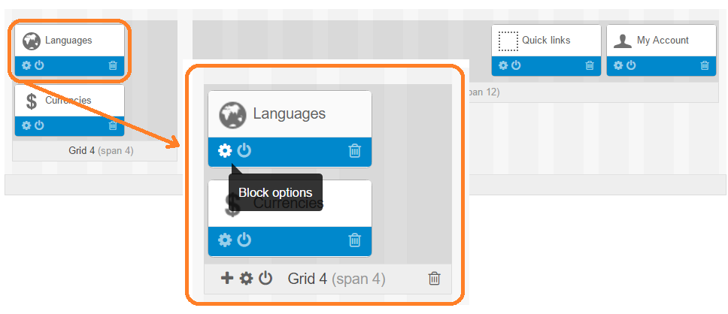The width and height of the screenshot is (728, 314).
Task: Toggle power icon on Quick links block
Action: (516, 65)
